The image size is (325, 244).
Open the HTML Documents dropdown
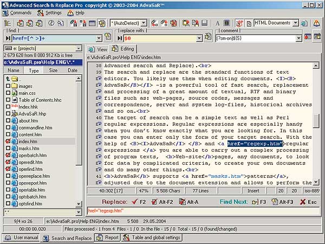click(x=296, y=23)
